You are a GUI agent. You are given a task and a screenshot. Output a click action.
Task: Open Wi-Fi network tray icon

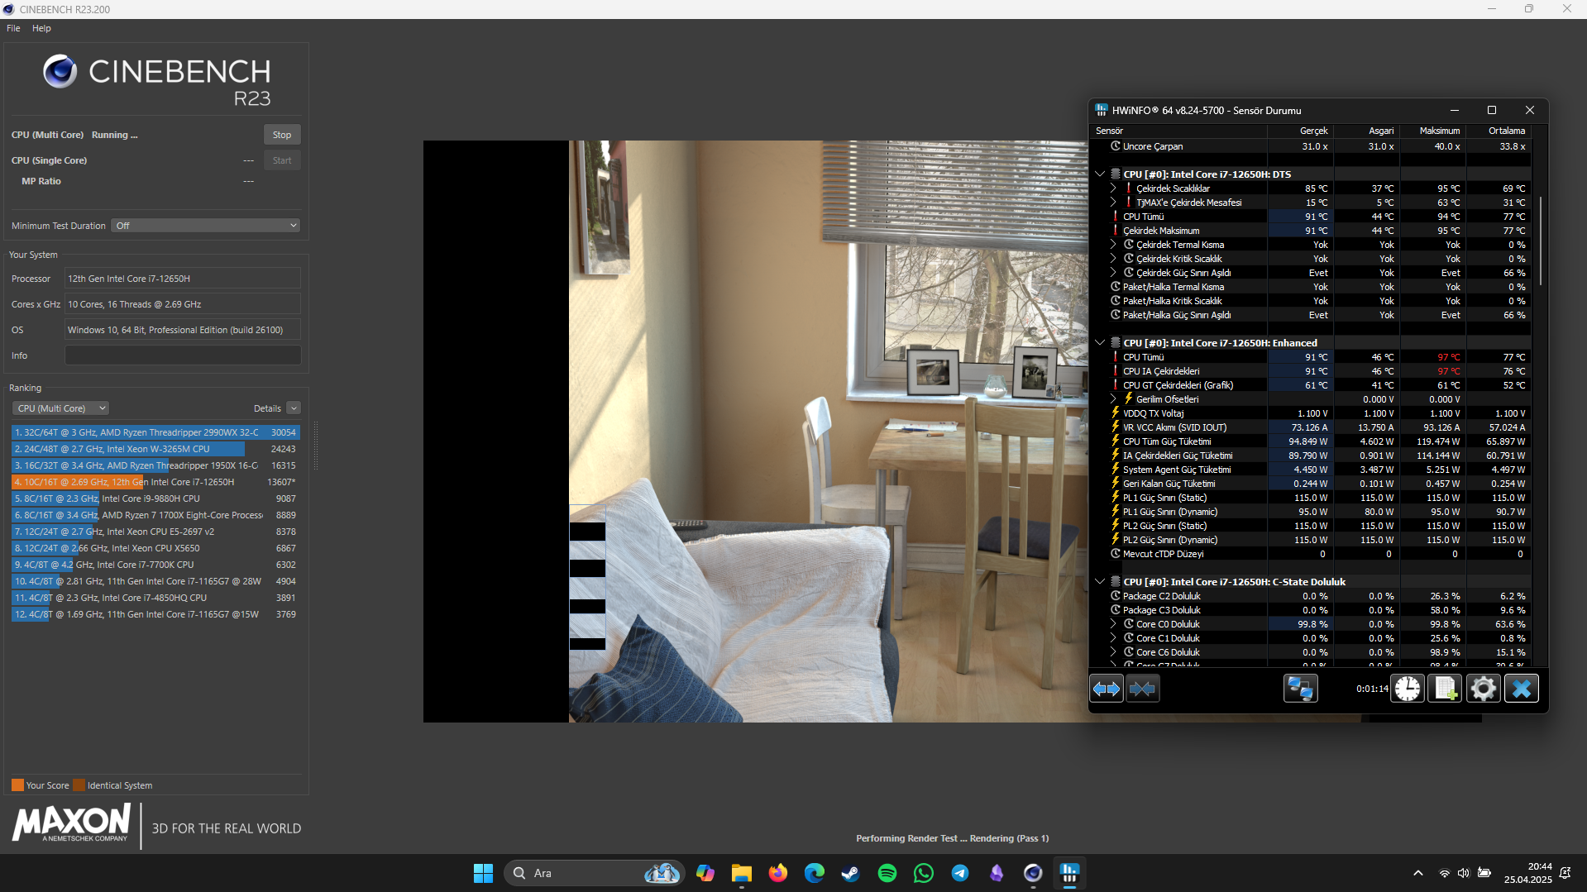[x=1444, y=873]
